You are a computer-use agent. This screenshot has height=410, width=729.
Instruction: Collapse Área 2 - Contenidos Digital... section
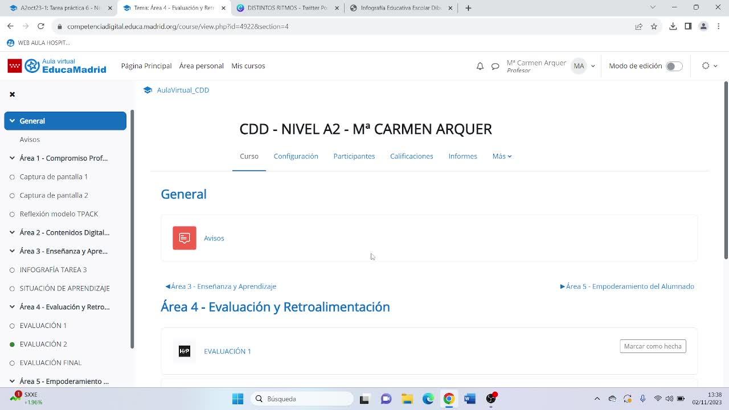[12, 232]
